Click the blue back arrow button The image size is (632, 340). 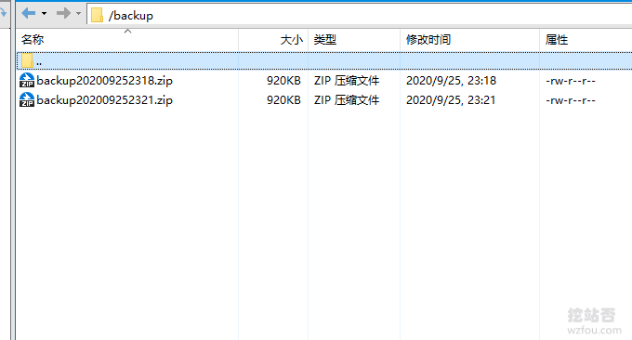tap(28, 13)
